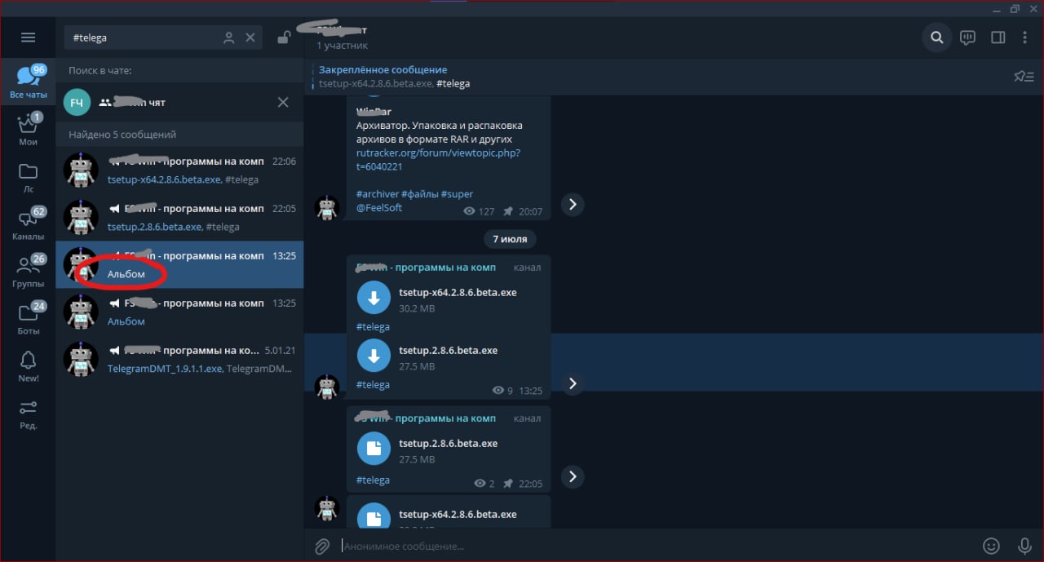Cancel the in-chat search filter
This screenshot has height=562, width=1044.
[283, 102]
